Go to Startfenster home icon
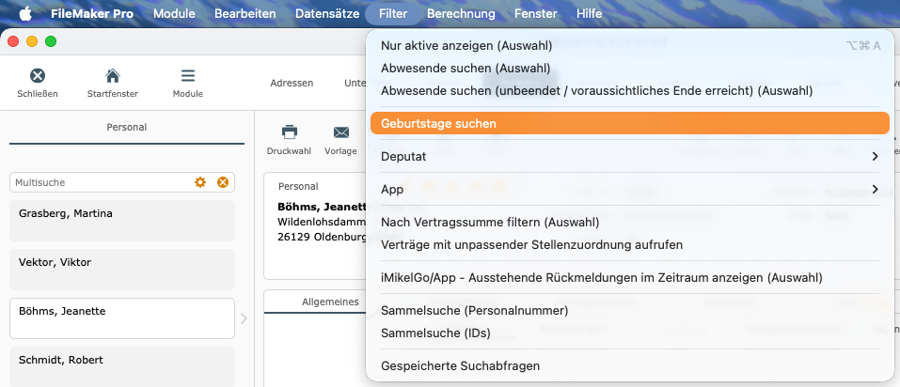This screenshot has width=900, height=387. (113, 76)
